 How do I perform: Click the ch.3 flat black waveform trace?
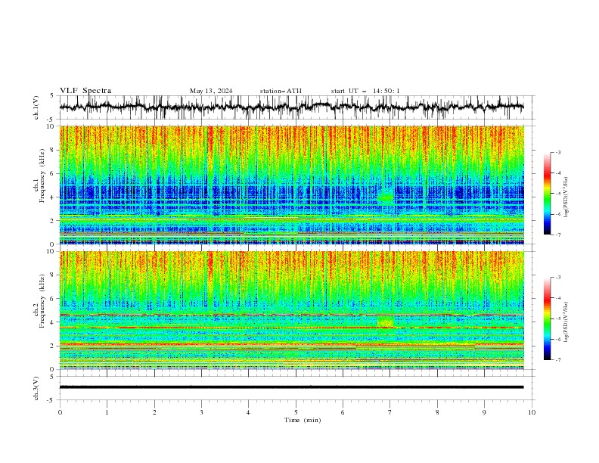coord(291,387)
